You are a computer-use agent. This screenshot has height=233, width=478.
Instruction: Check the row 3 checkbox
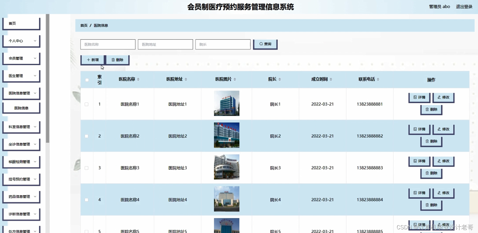point(87,168)
